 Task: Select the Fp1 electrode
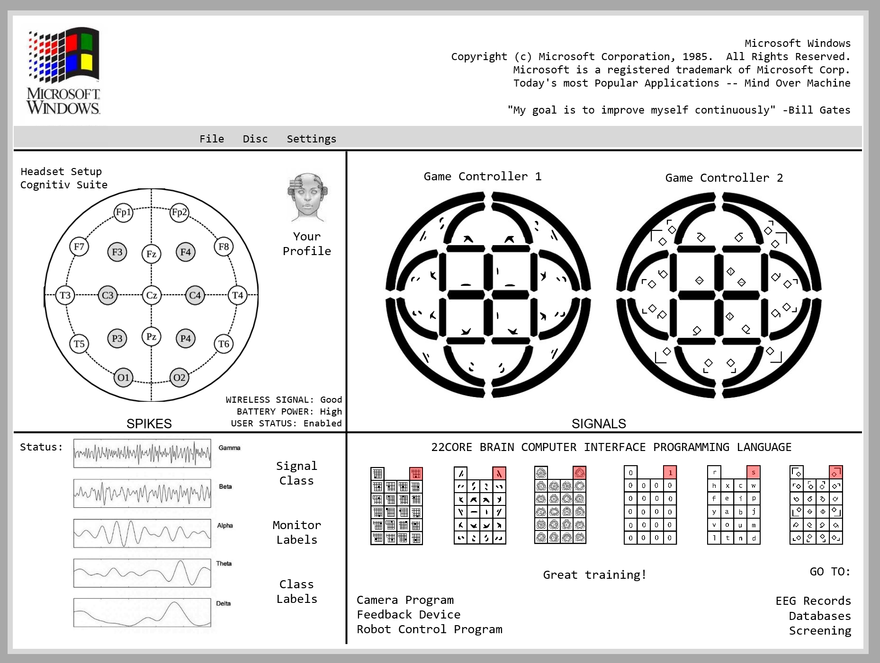point(124,212)
